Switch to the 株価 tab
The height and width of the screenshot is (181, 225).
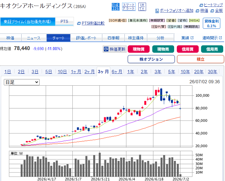(x=10, y=38)
